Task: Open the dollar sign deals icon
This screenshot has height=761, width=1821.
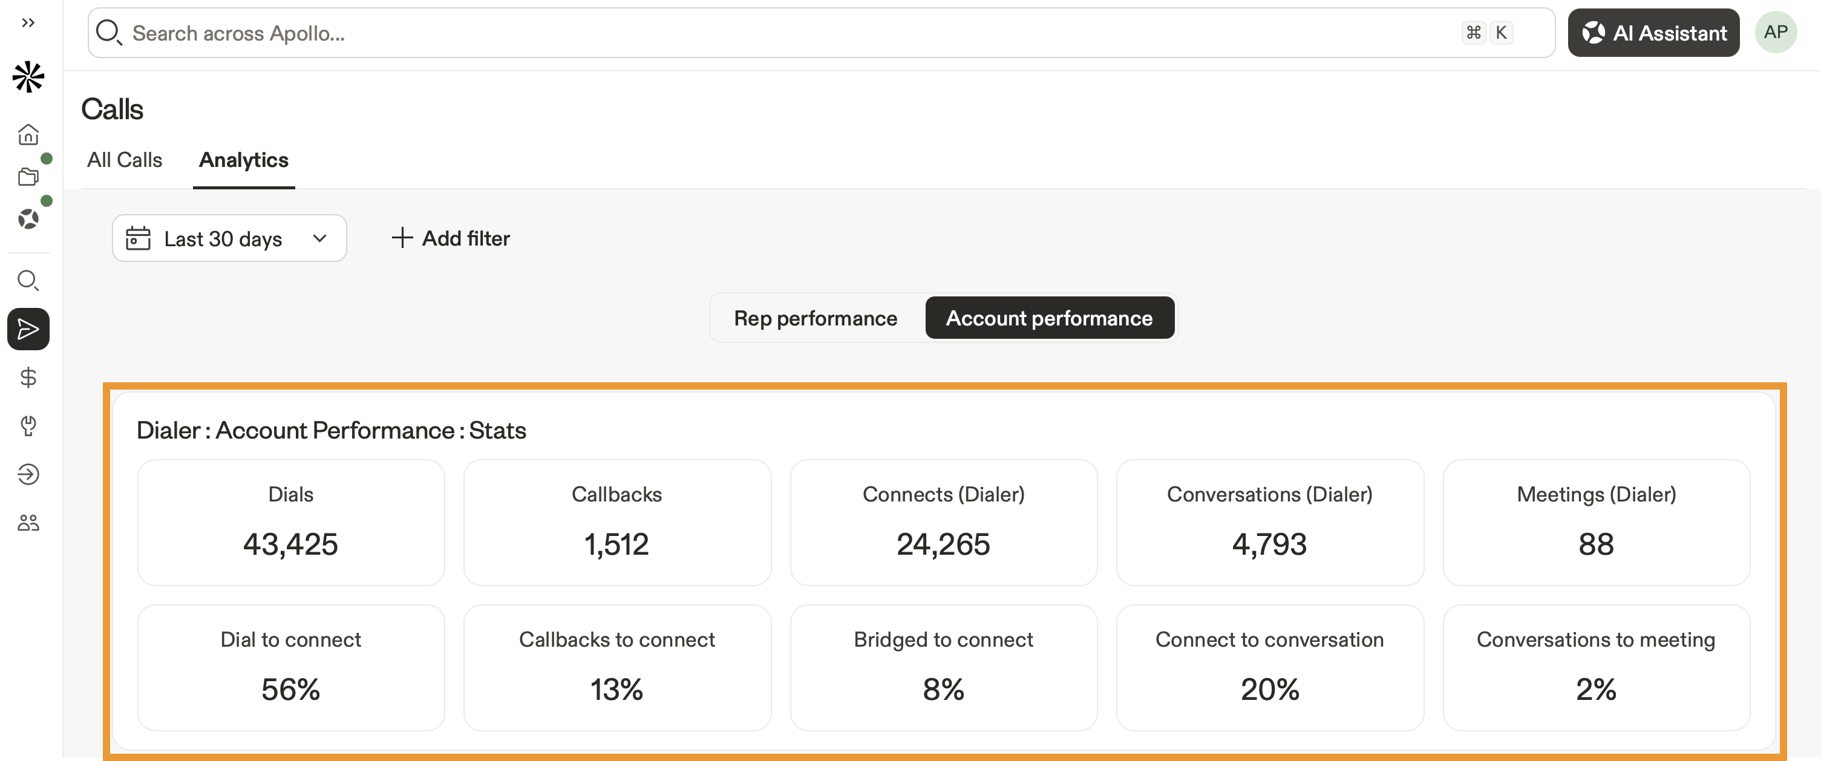Action: [28, 377]
